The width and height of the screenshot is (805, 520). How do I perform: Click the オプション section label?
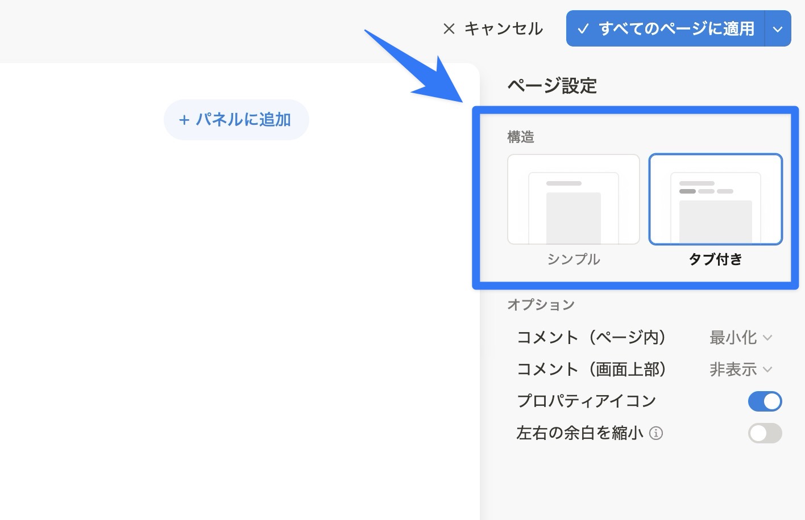coord(541,305)
